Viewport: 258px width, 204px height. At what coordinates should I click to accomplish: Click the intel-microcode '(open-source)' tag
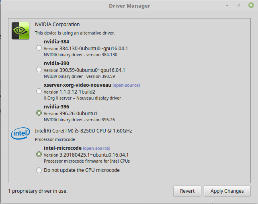pyautogui.click(x=96, y=149)
